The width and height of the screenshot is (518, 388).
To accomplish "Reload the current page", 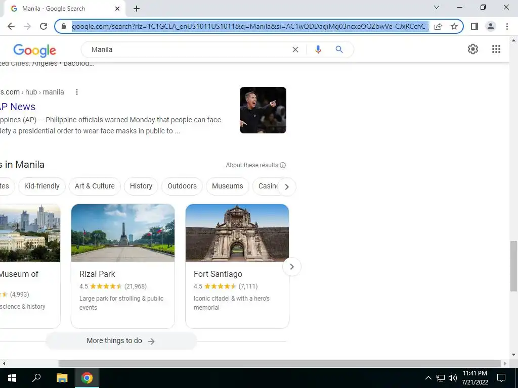I will [44, 26].
